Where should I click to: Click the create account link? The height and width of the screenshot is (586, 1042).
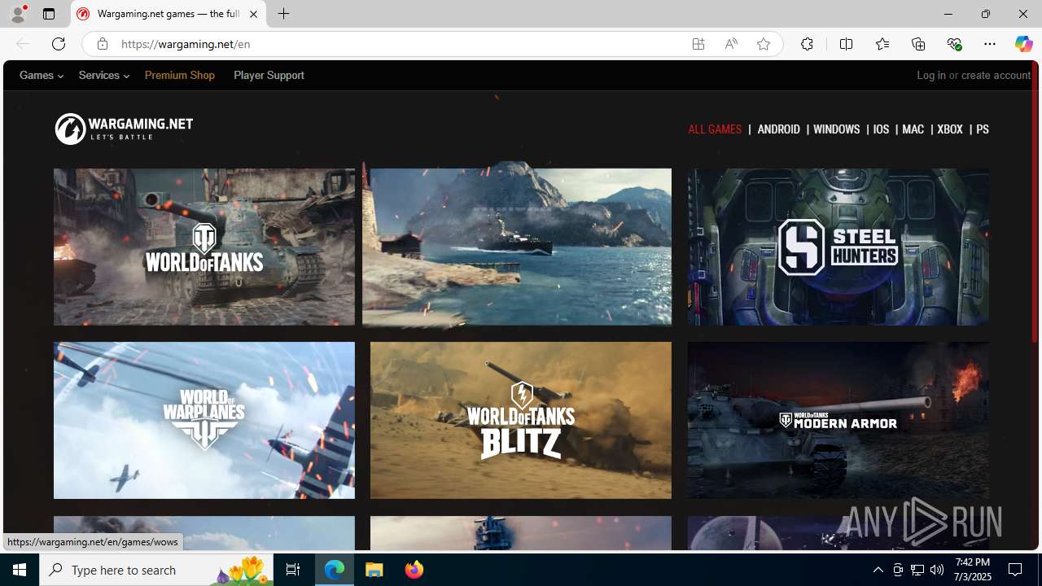click(996, 75)
